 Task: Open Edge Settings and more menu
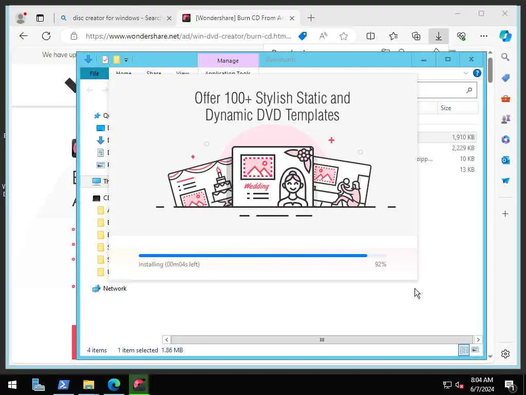(x=484, y=36)
